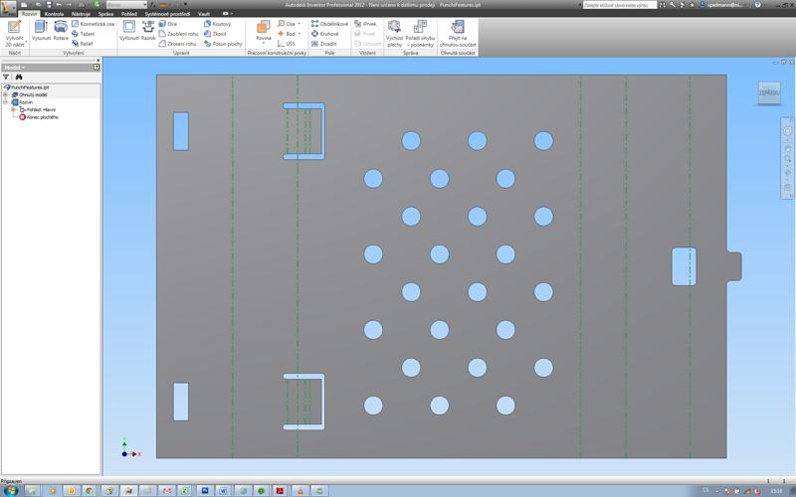Switch to the Kontrola ribbon tab
This screenshot has width=796, height=497.
tap(55, 14)
